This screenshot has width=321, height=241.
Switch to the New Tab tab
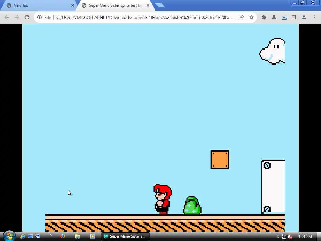38,5
